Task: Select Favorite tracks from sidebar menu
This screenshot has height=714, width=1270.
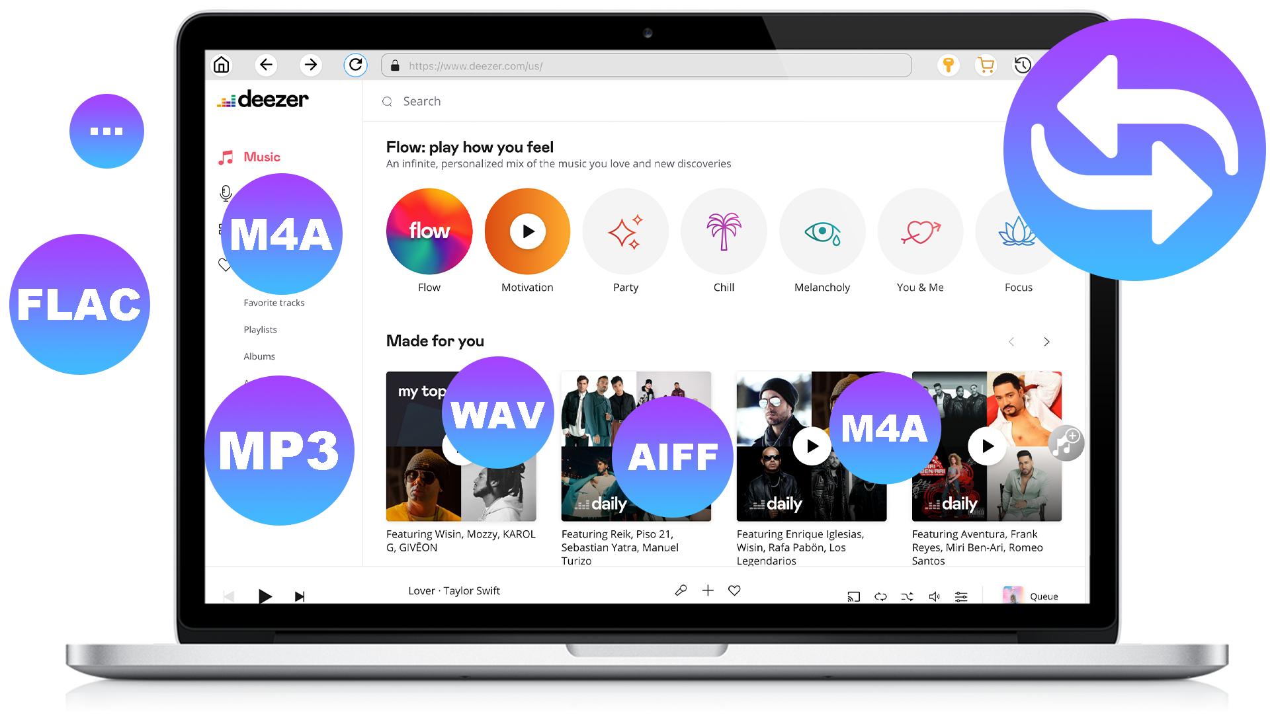Action: click(274, 303)
